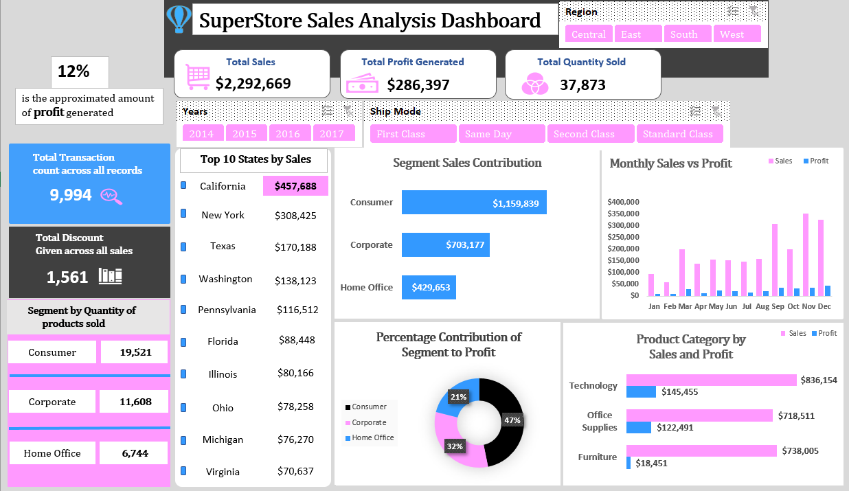The width and height of the screenshot is (849, 491).
Task: Click the Consumer legend swatch in donut chart
Action: [x=348, y=407]
